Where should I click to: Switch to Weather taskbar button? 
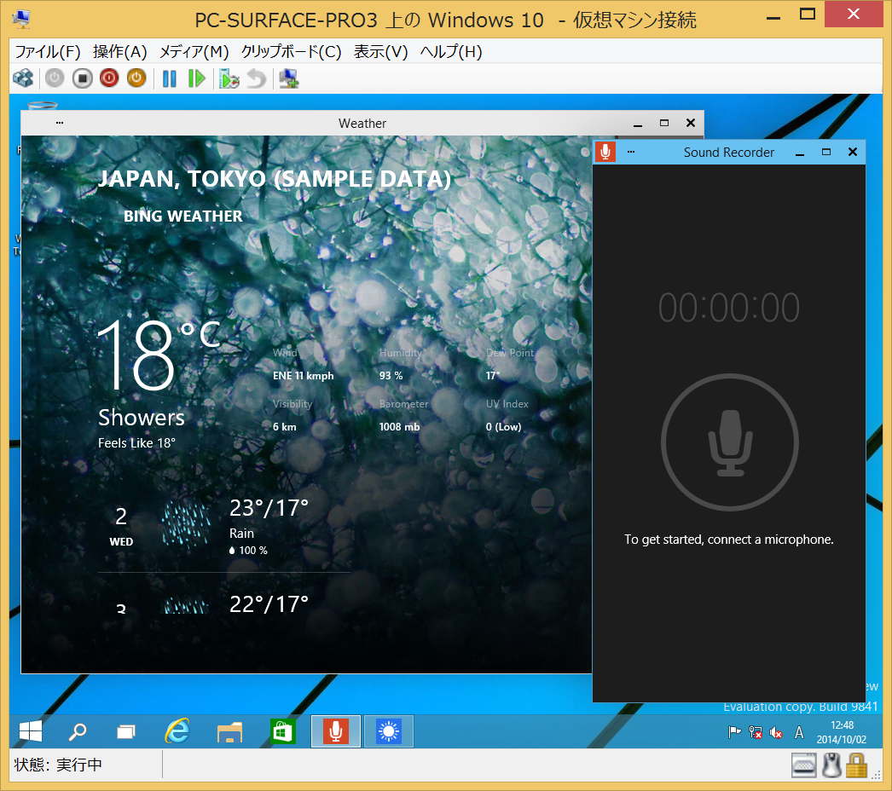click(x=389, y=731)
